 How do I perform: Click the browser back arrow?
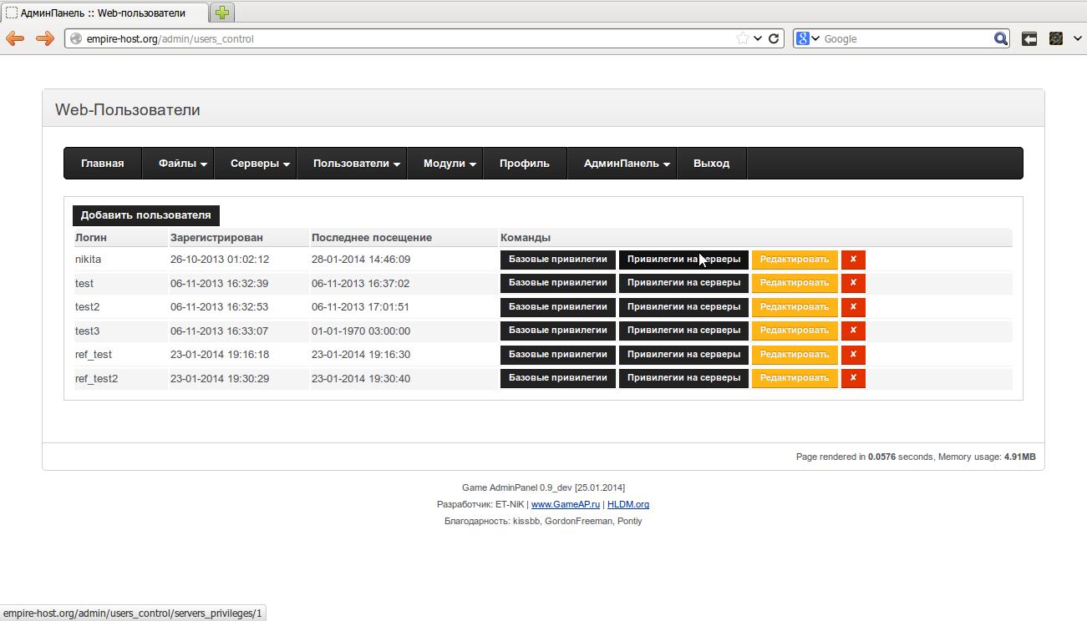point(15,38)
